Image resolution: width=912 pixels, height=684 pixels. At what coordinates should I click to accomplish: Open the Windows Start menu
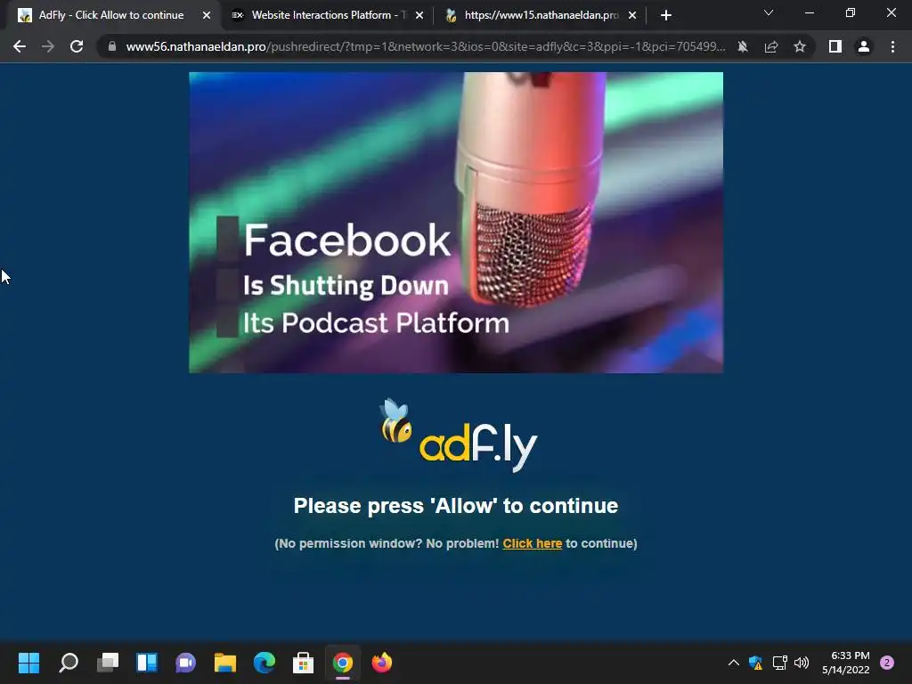[28, 663]
